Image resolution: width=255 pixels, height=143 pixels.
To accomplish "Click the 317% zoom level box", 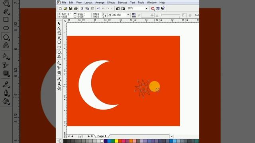I will (136, 8).
